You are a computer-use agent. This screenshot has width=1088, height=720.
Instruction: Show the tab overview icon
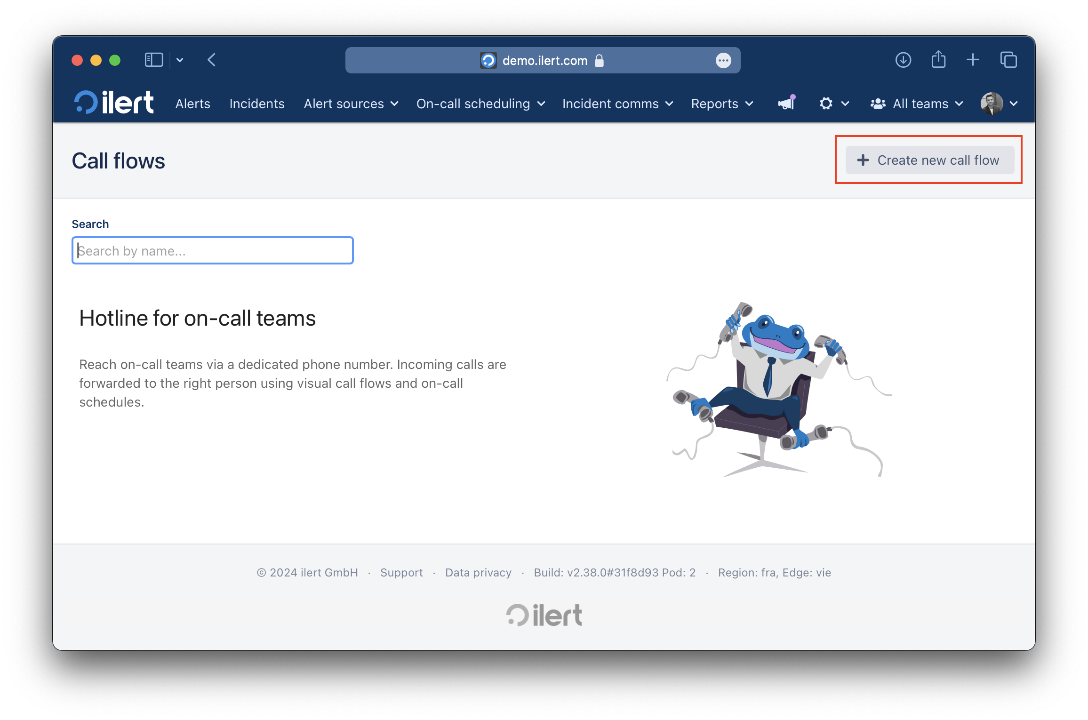tap(1008, 60)
